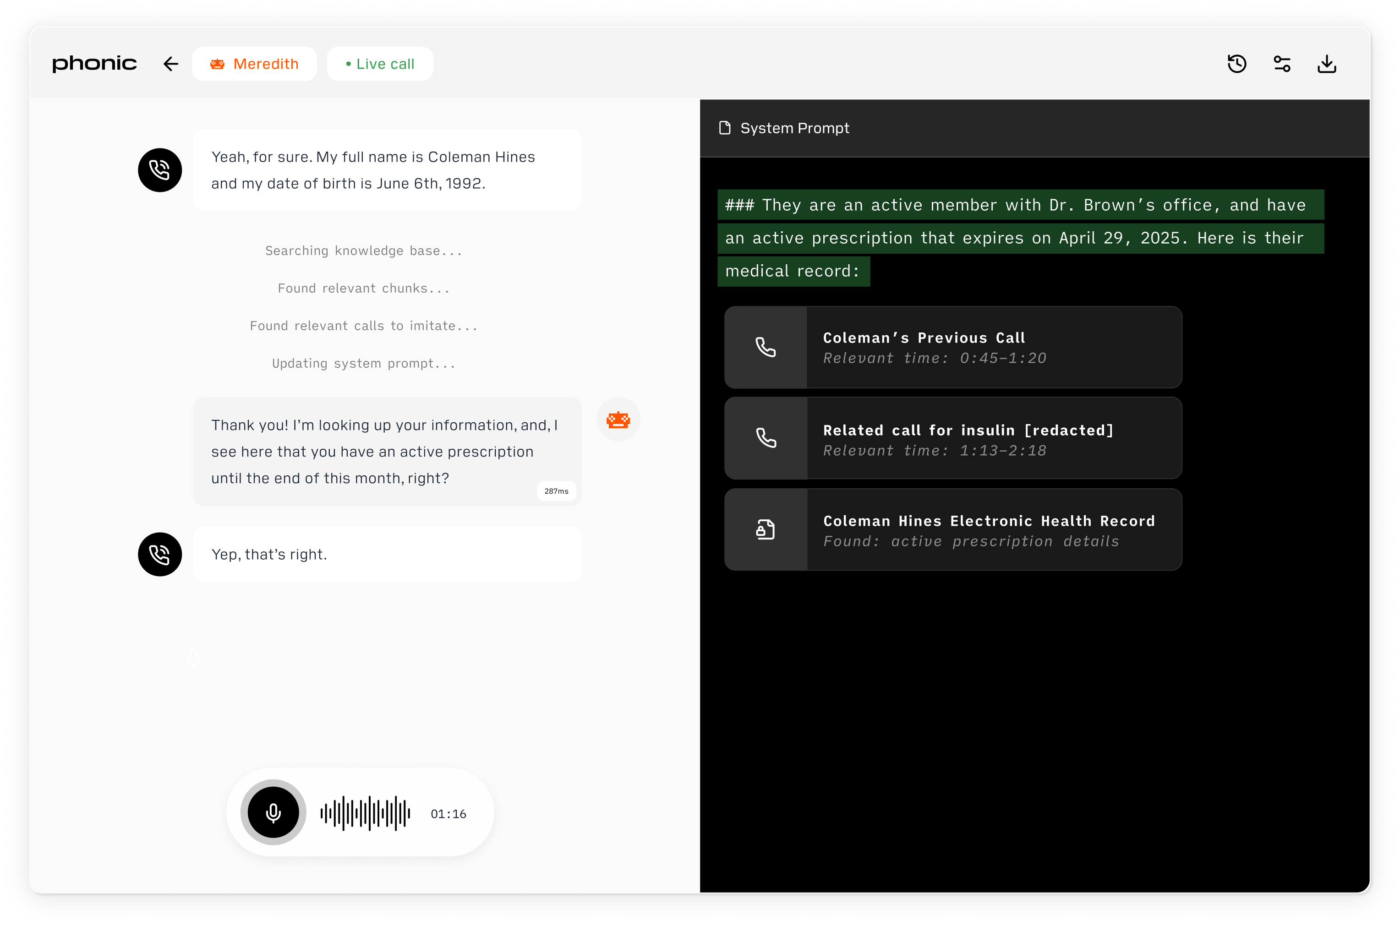Click the System Prompt document icon
The width and height of the screenshot is (1400, 926).
[x=725, y=128]
